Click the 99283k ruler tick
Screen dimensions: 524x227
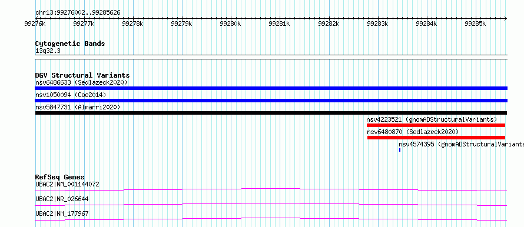[377, 24]
